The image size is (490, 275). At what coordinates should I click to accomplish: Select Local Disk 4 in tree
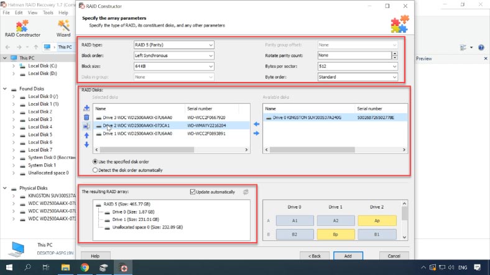point(40,127)
